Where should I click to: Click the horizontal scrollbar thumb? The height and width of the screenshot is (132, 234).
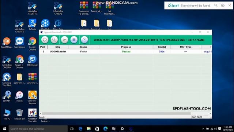pyautogui.click(x=116, y=113)
